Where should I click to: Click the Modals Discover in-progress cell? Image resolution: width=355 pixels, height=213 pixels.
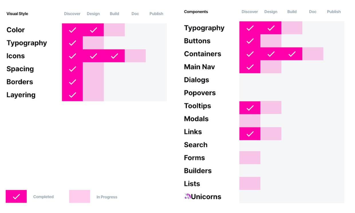click(250, 121)
